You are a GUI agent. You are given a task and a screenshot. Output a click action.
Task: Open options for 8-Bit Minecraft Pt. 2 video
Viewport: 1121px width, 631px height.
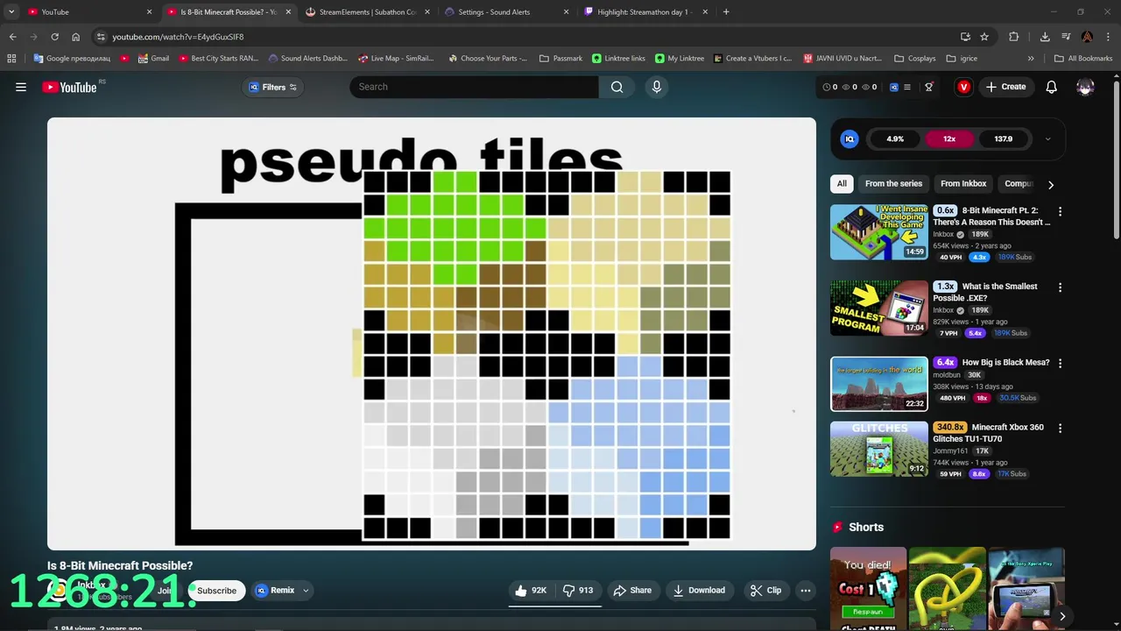(x=1060, y=211)
